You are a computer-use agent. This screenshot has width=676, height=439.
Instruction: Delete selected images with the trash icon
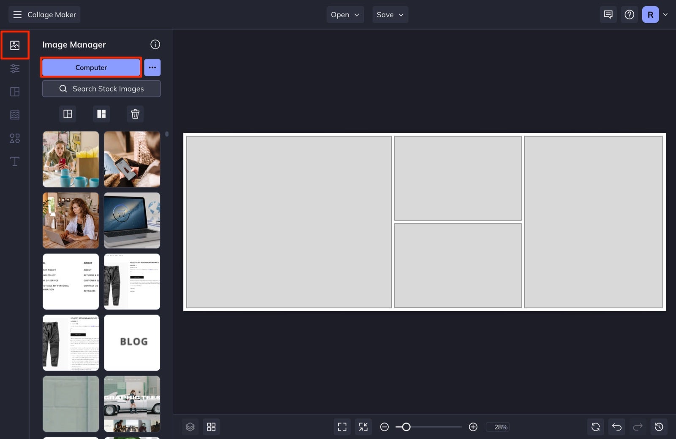tap(135, 114)
